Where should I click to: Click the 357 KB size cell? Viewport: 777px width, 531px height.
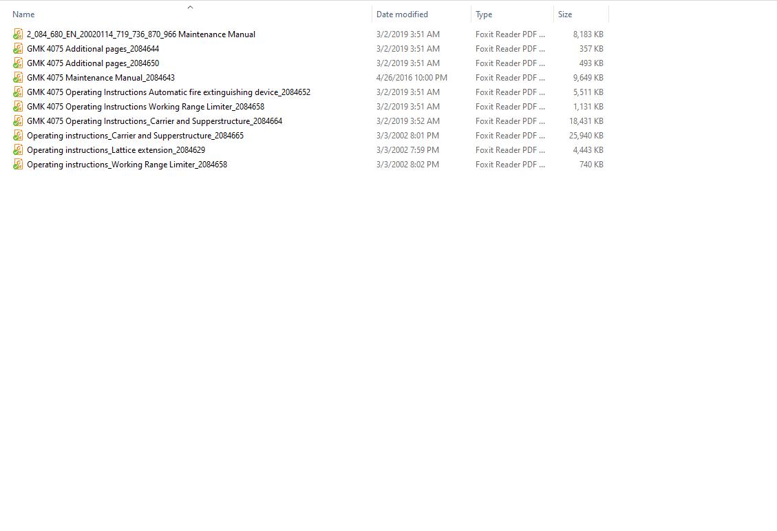tap(591, 49)
